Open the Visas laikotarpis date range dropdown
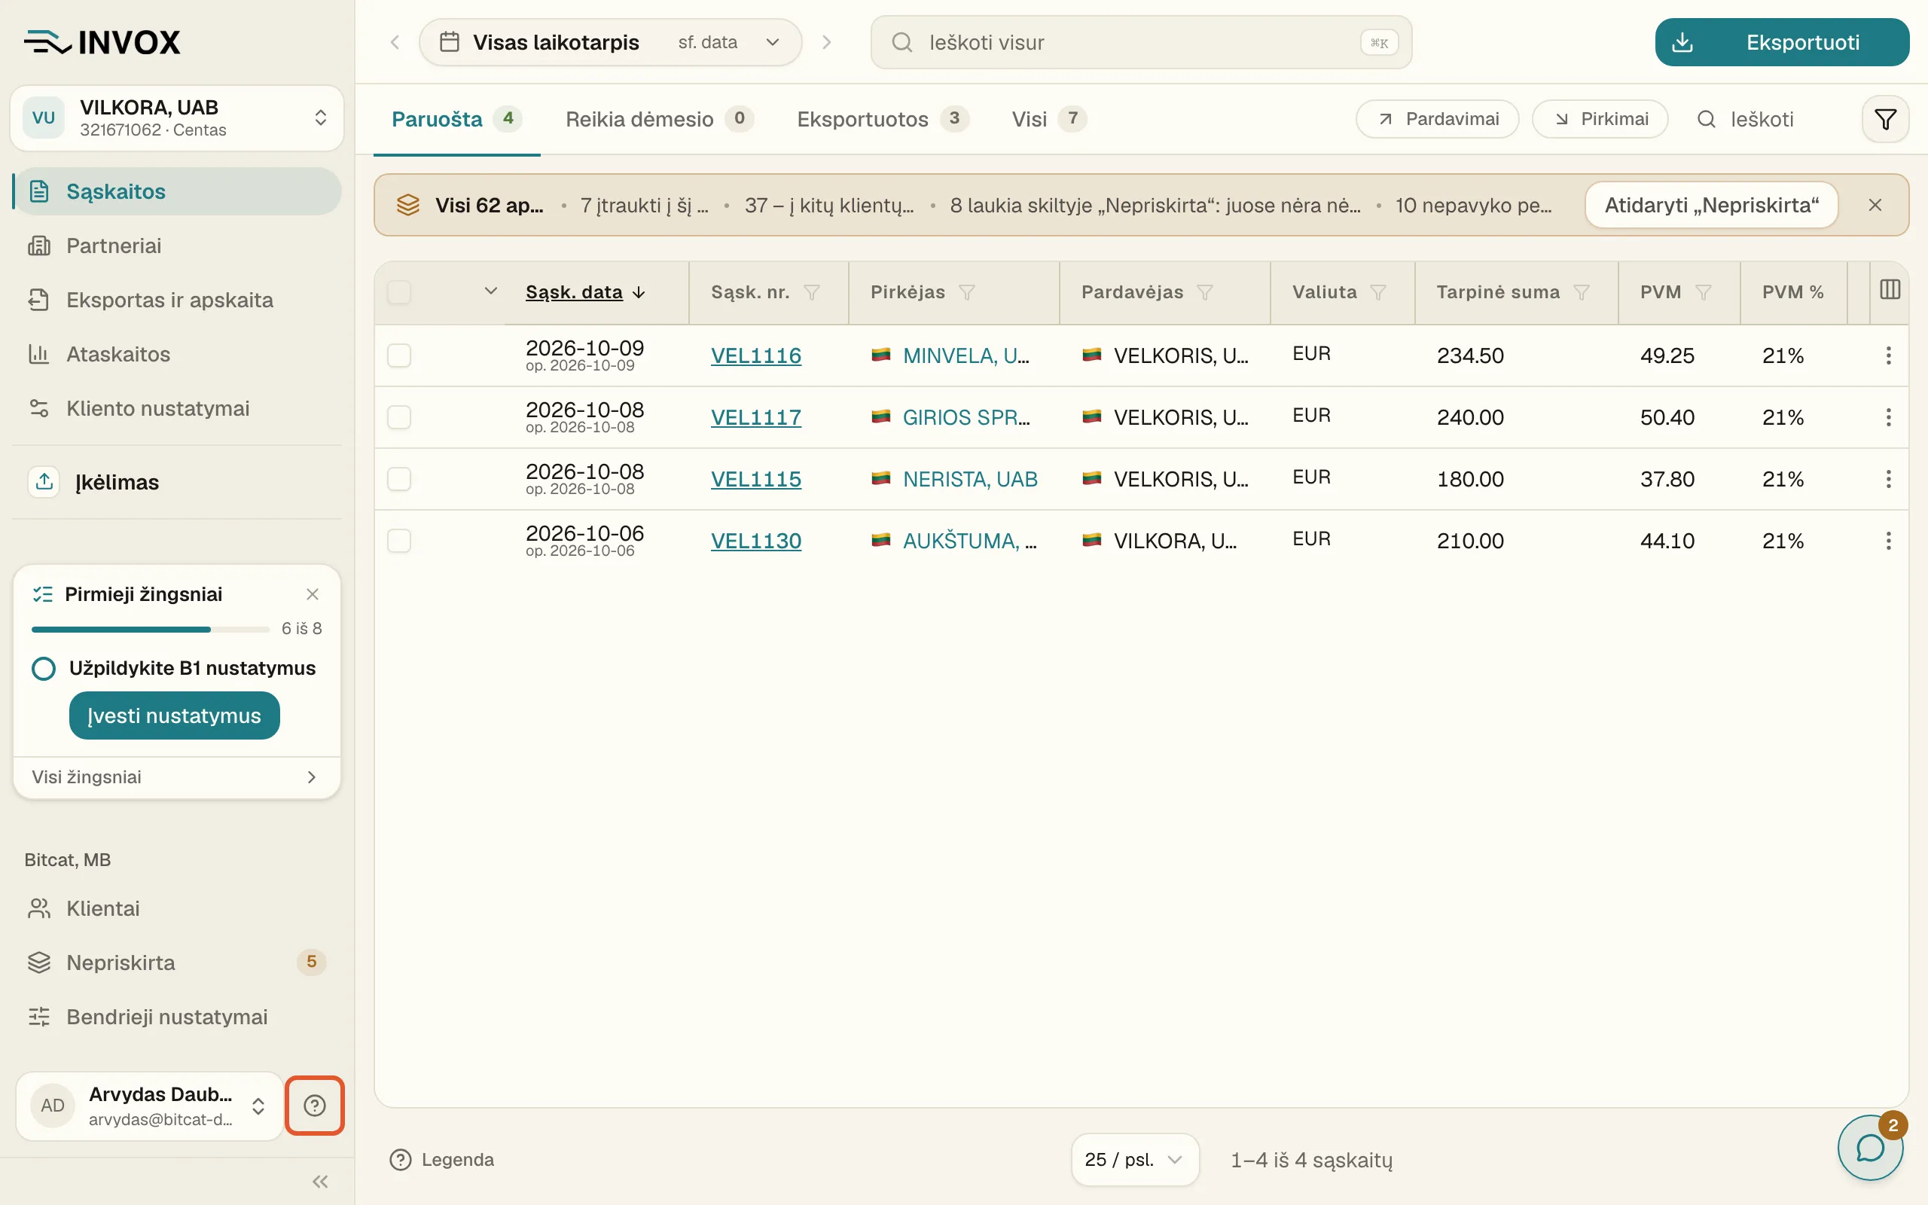This screenshot has width=1928, height=1205. [x=610, y=42]
